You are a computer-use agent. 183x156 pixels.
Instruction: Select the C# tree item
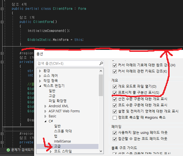click(x=51, y=121)
